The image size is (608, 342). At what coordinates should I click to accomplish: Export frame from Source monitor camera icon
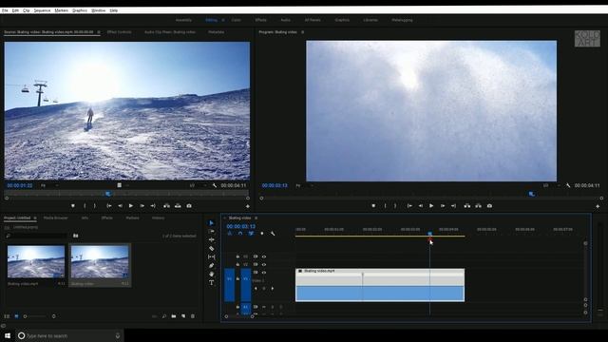pos(189,206)
